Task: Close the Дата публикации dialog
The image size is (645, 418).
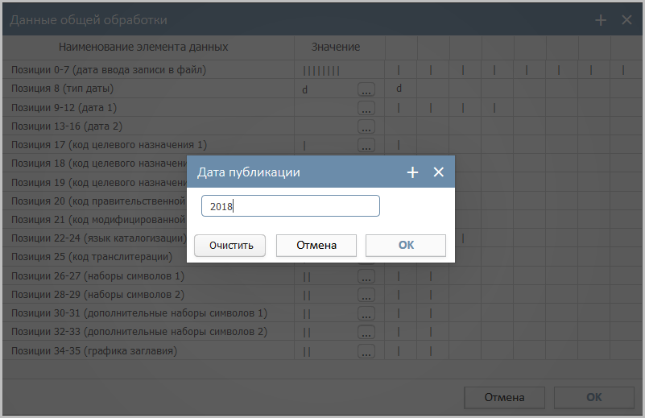Action: tap(439, 172)
